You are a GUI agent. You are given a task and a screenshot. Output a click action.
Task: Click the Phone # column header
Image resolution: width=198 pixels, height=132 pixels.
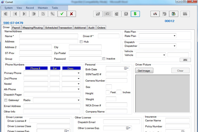click(36, 68)
